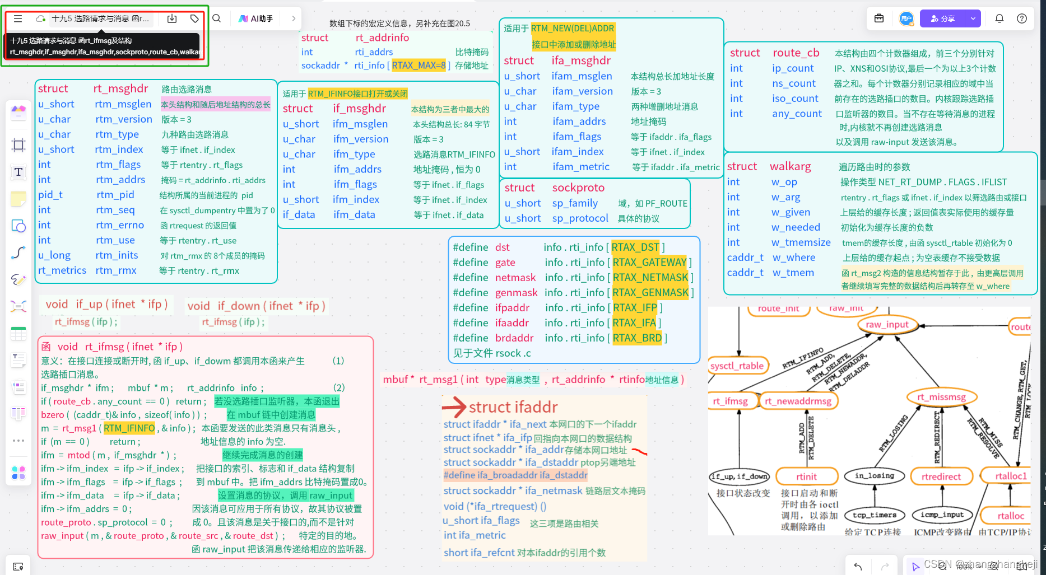
Task: Select the table tool
Action: pyautogui.click(x=18, y=334)
